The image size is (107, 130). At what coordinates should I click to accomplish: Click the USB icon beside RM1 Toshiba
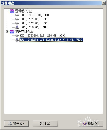(17, 40)
